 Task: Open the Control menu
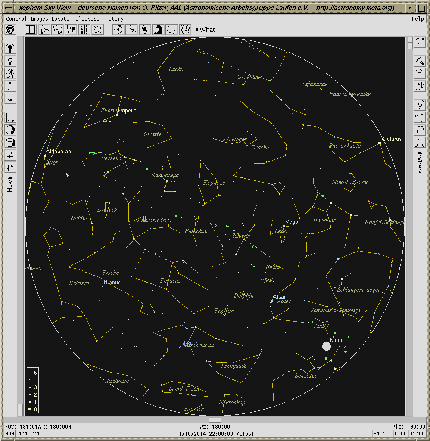(x=16, y=19)
